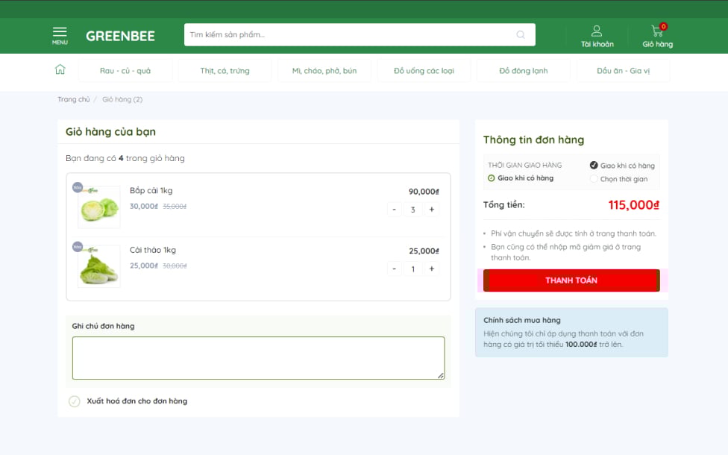This screenshot has width=728, height=455.
Task: Decrease Cải thảo quantity with minus
Action: [395, 269]
